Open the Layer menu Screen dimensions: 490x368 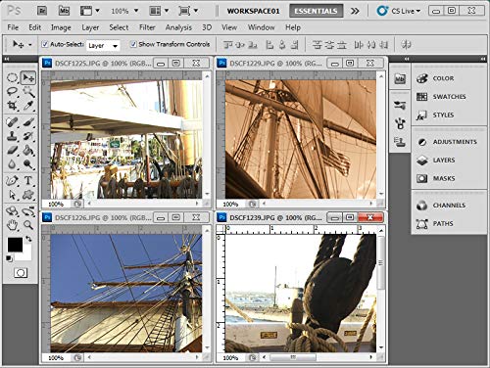(x=90, y=27)
